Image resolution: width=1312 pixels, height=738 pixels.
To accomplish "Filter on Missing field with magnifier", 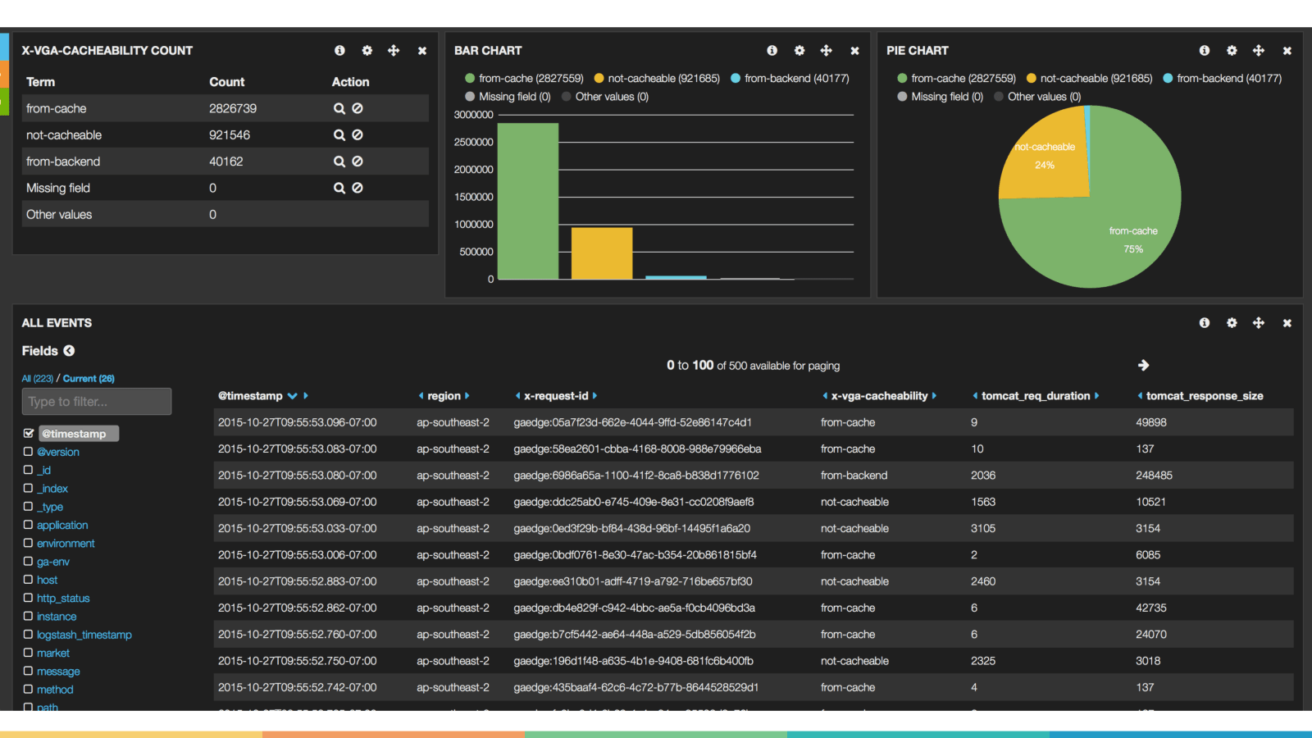I will pyautogui.click(x=339, y=188).
